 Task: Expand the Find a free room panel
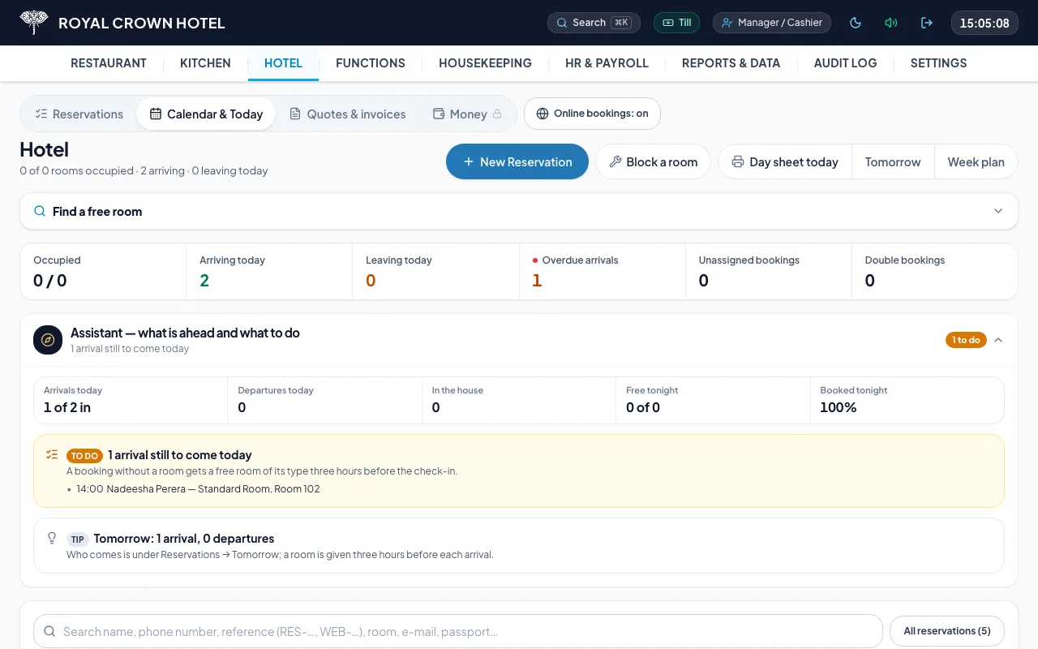[519, 211]
